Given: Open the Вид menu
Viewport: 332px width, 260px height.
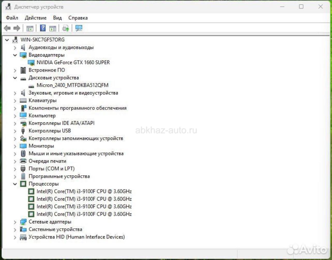Looking at the screenshot, I should [57, 18].
